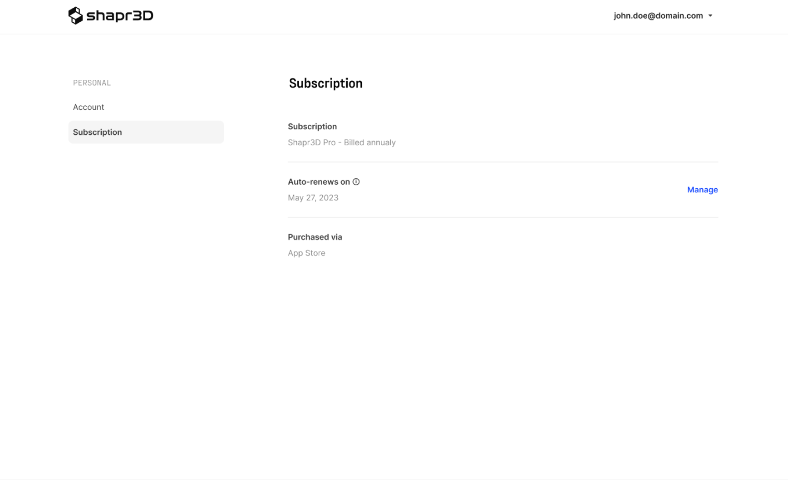Screen dimensions: 788x480
Task: Click the shapr3D wordmark in the header
Action: pyautogui.click(x=120, y=15)
